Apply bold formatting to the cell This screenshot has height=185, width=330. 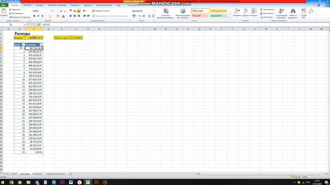point(35,16)
